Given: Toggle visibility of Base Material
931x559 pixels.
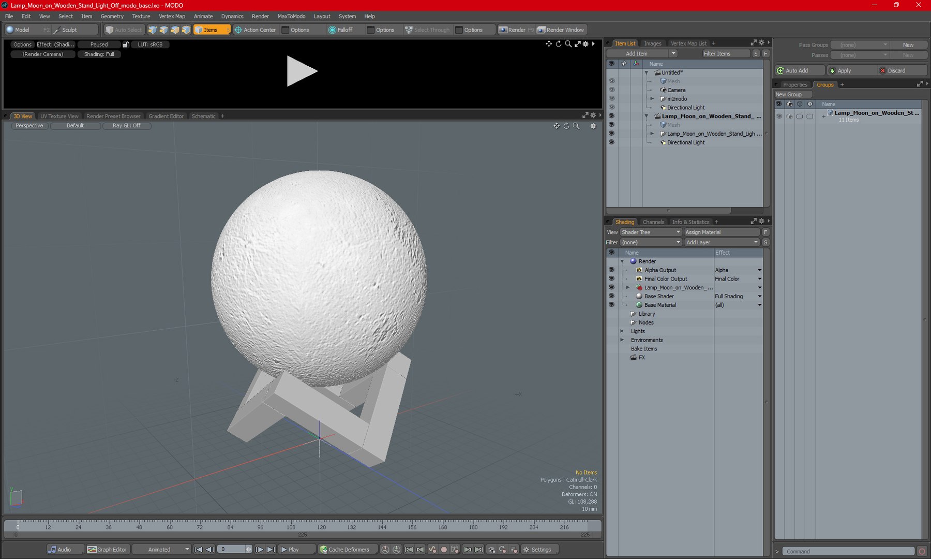Looking at the screenshot, I should [611, 305].
